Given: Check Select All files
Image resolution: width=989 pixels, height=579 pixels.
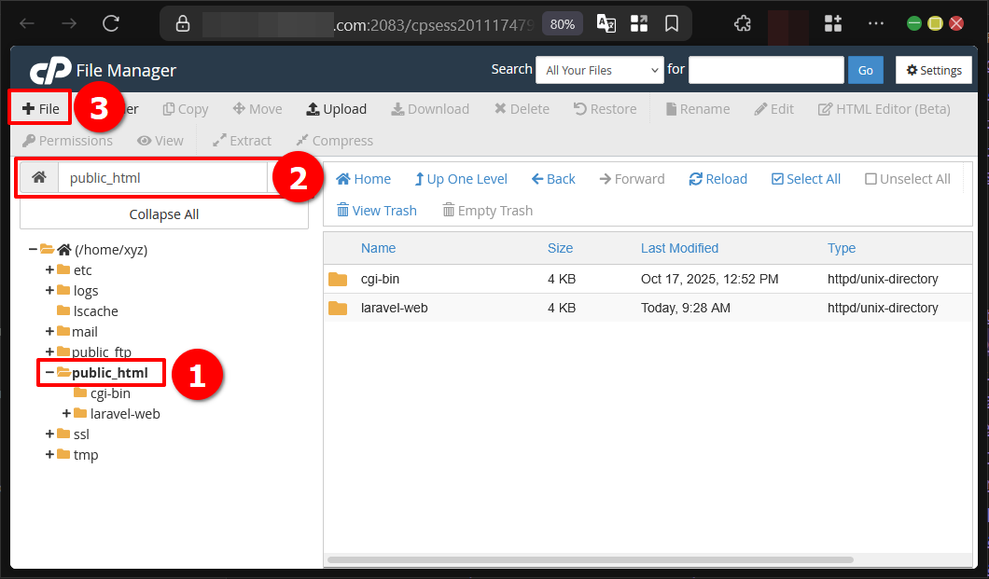Looking at the screenshot, I should [x=804, y=178].
